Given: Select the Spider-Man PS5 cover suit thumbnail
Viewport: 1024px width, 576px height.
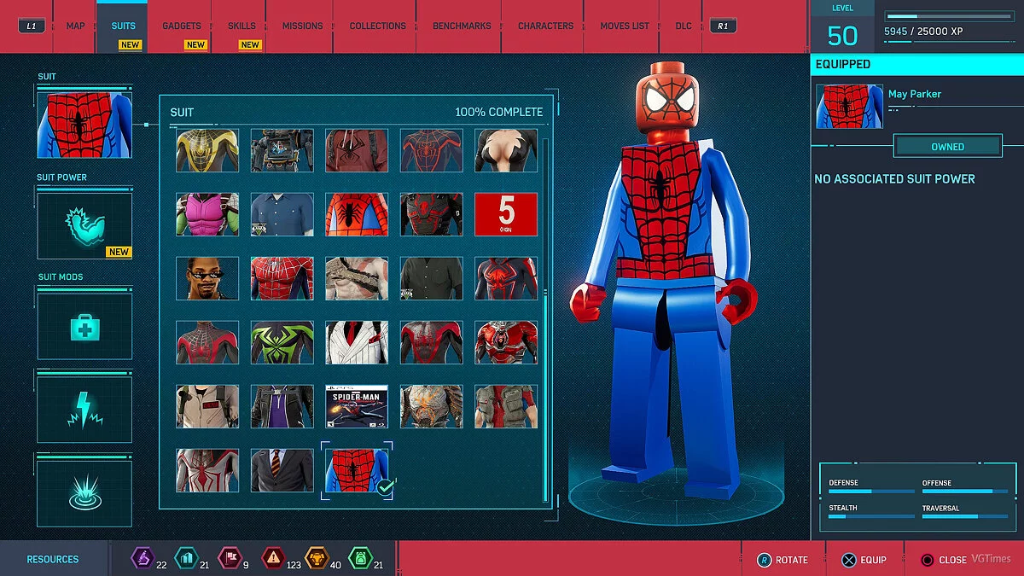Looking at the screenshot, I should tap(357, 406).
